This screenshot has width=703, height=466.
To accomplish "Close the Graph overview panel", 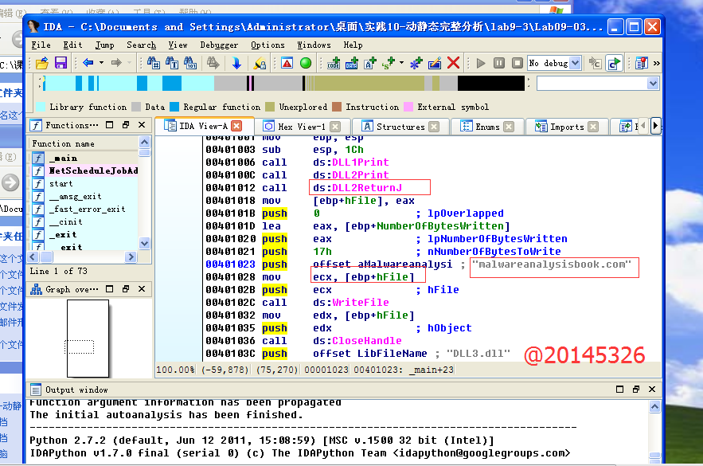I will 142,289.
